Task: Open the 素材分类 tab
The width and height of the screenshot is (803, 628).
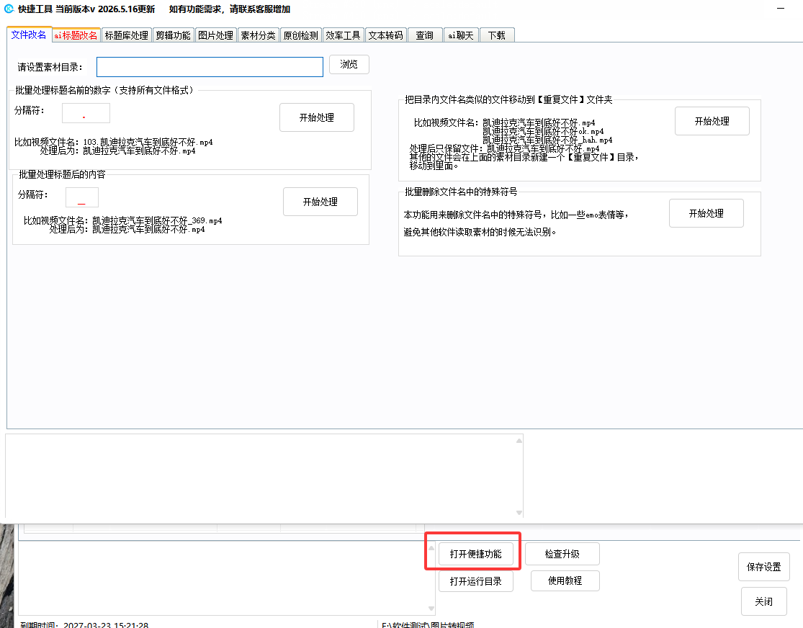Action: [x=258, y=35]
